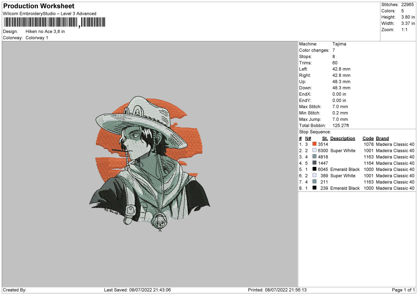
Task: Click the Brand column header
Action: (382, 138)
